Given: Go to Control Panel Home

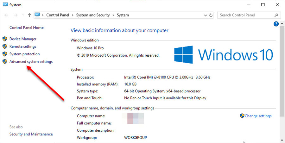Looking at the screenshot, I should [x=27, y=28].
